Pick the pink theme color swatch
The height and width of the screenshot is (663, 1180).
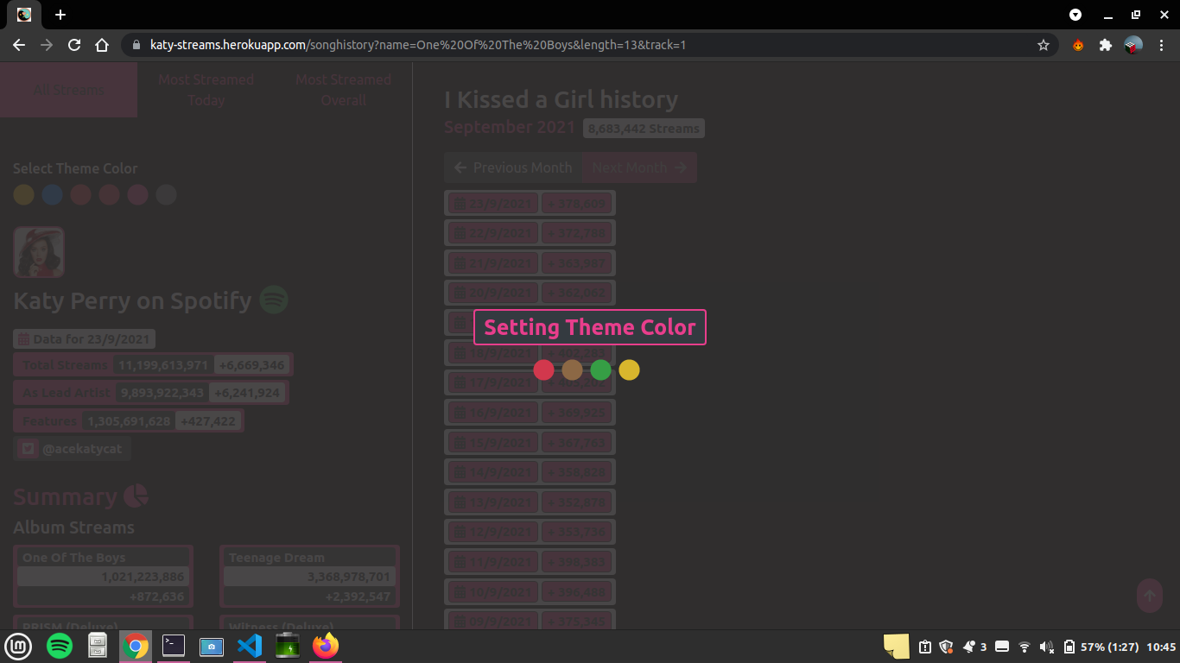[x=138, y=194]
